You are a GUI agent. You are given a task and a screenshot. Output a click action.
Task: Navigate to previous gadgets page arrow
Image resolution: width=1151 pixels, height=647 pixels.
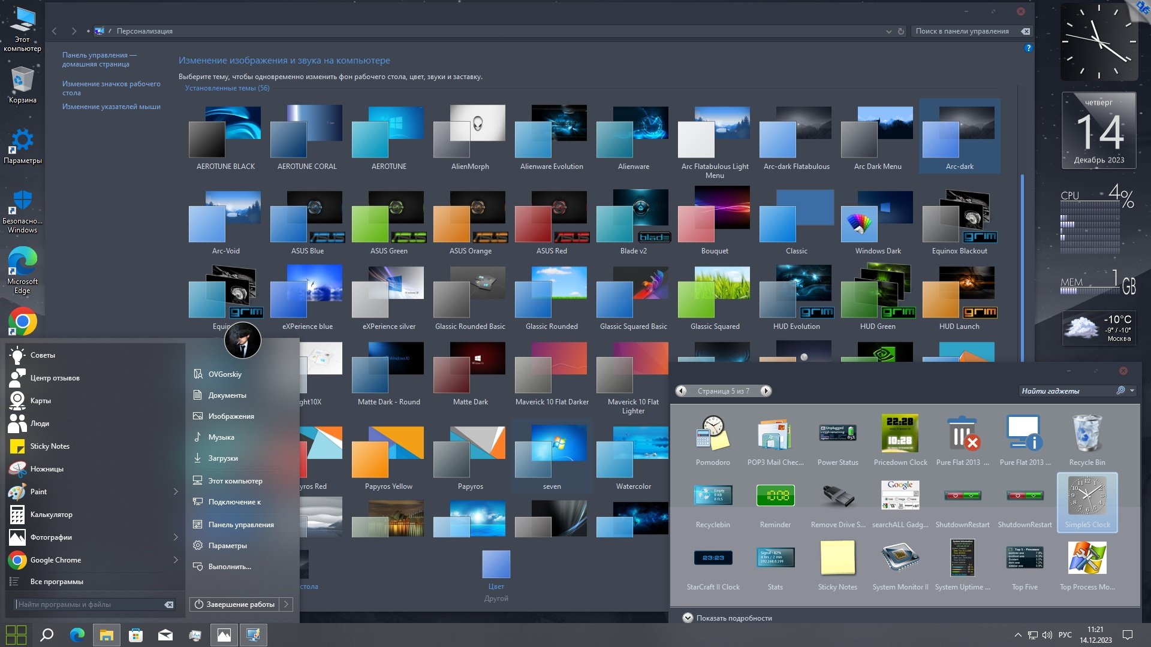[682, 390]
